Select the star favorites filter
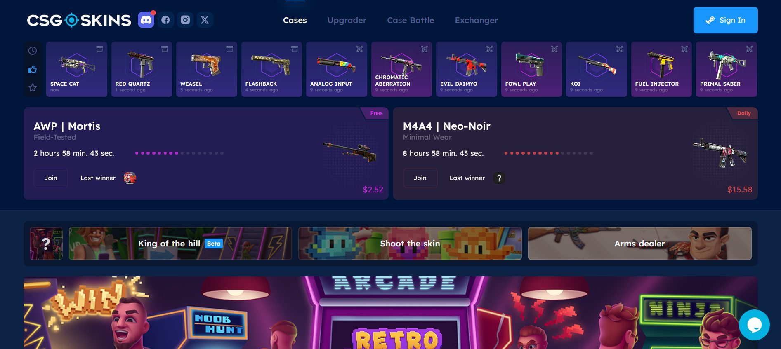Viewport: 781px width, 349px height. [33, 87]
